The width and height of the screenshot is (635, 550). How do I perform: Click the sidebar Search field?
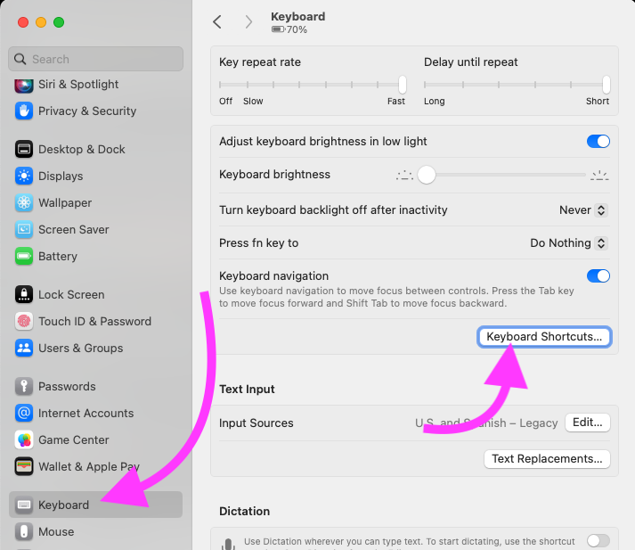pyautogui.click(x=96, y=59)
